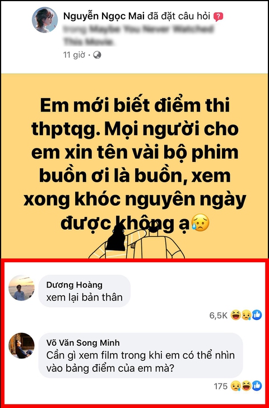The image size is (269, 408).
Task: Click the yellow question post background
Action: [x=134, y=166]
